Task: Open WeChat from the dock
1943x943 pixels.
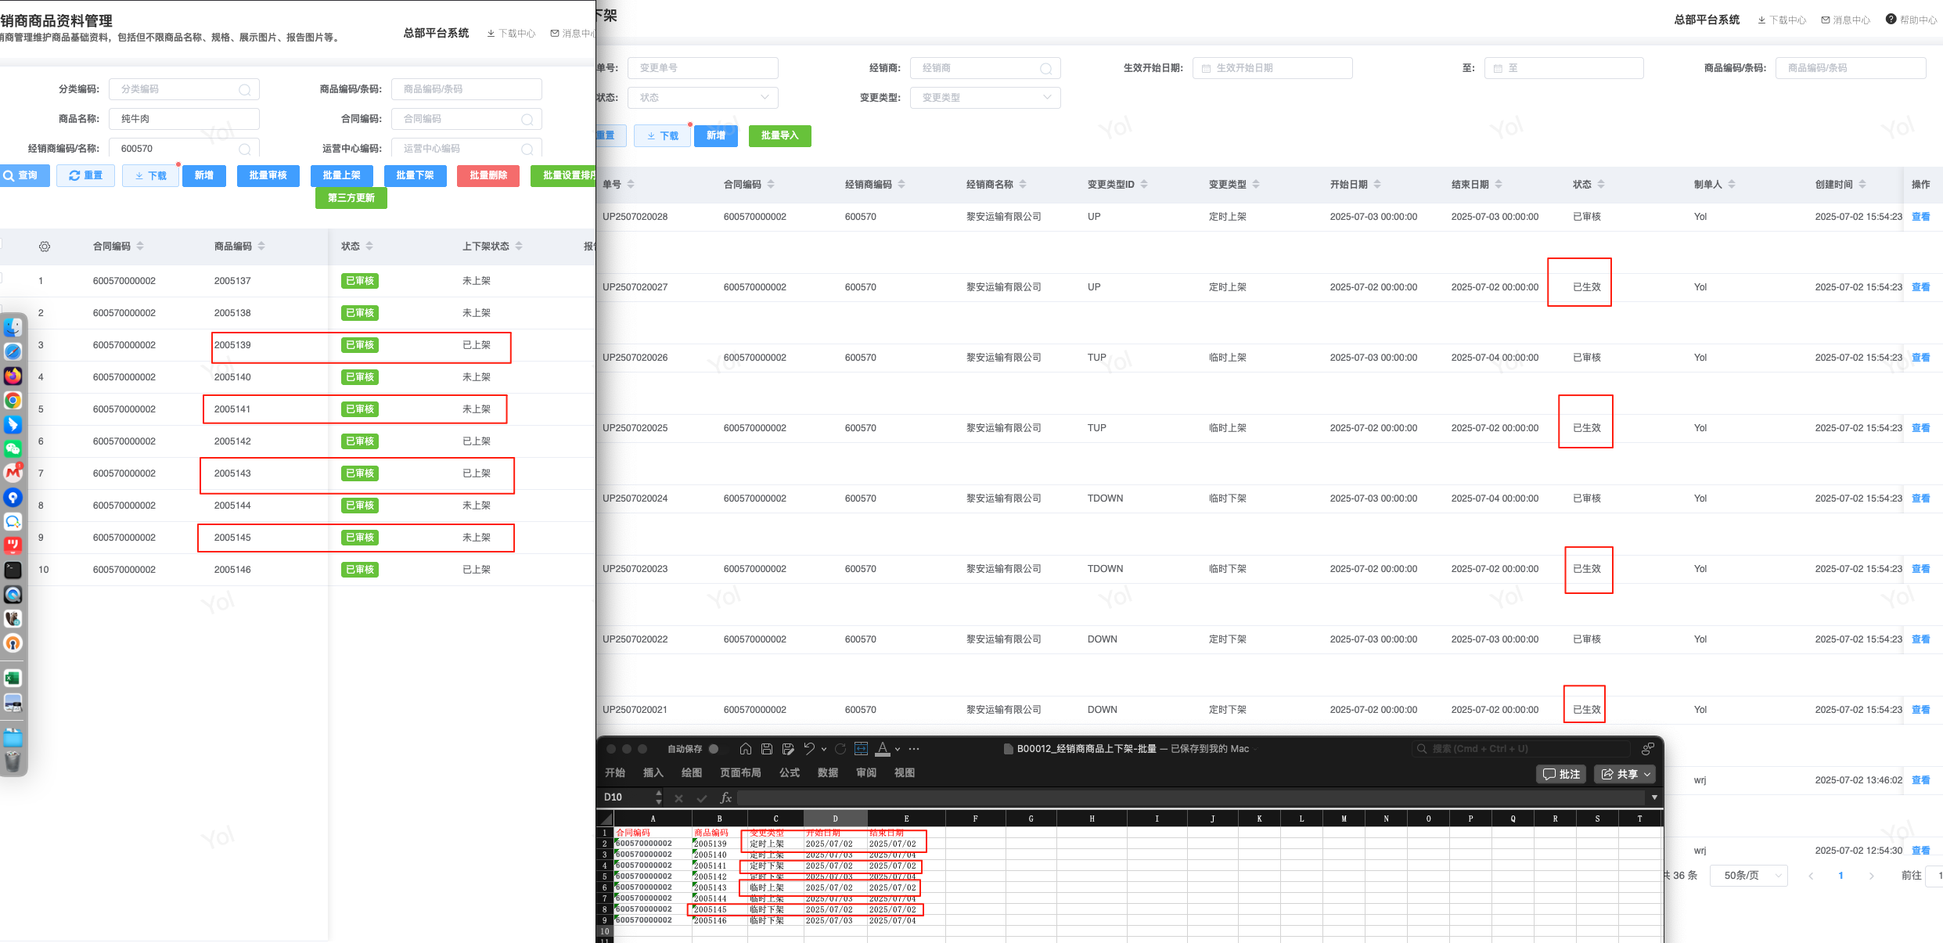Action: click(13, 448)
